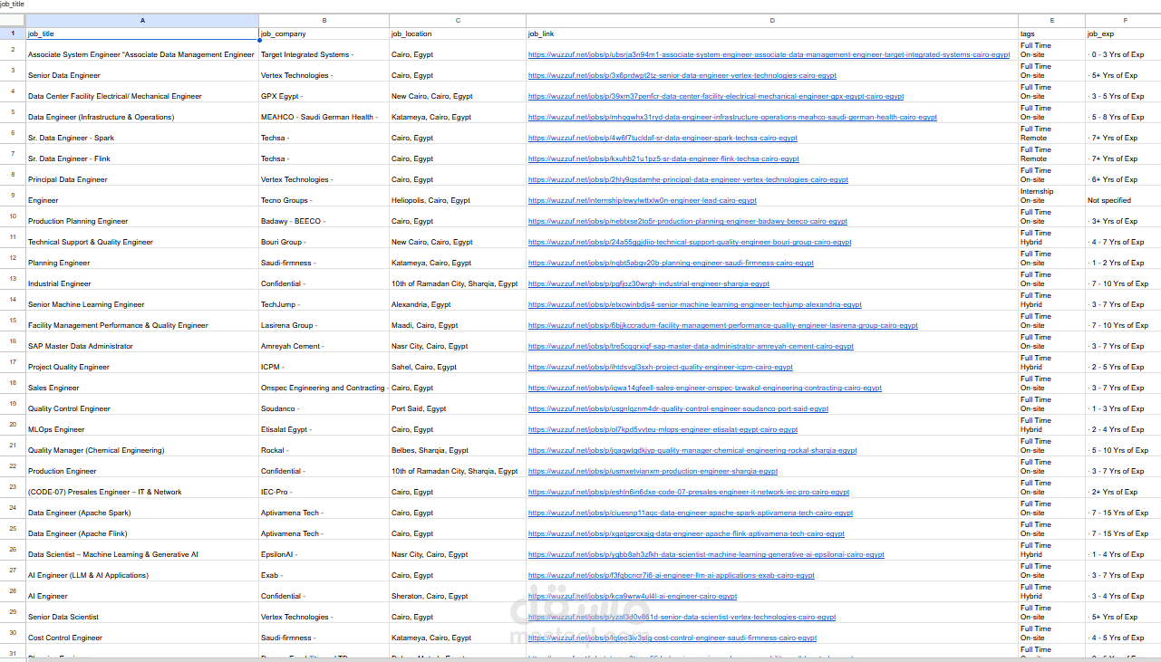Follow the Exab AI engineer LLM link
1161x662 pixels.
click(672, 576)
